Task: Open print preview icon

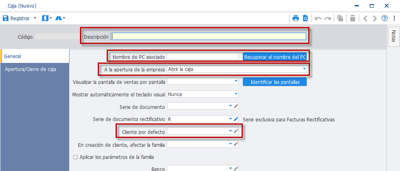Action: [305, 18]
